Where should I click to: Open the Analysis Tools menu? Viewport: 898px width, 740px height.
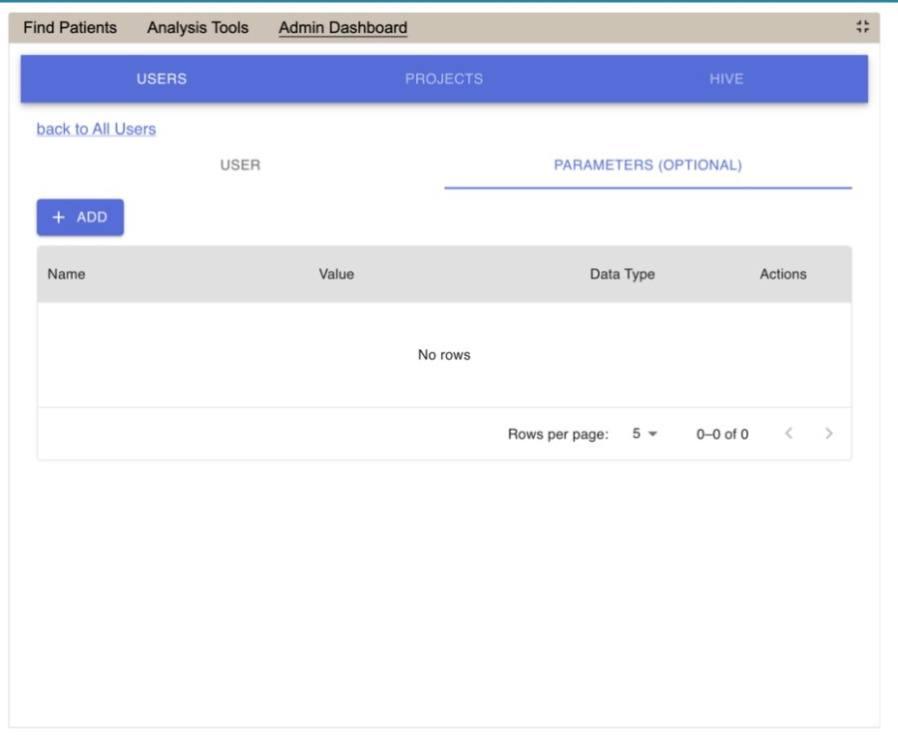click(198, 28)
